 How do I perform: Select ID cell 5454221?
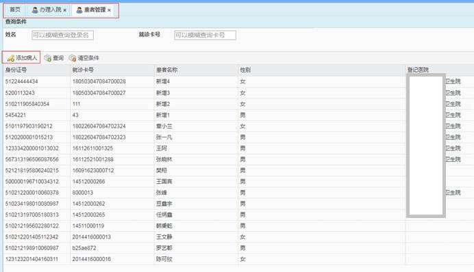(x=16, y=115)
